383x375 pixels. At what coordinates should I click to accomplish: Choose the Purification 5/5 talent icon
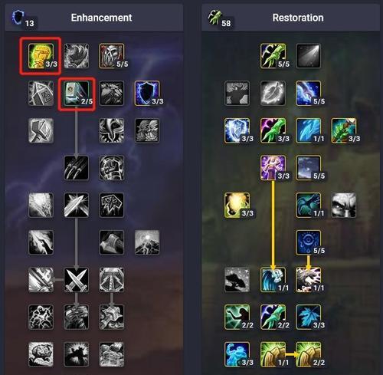(x=309, y=242)
